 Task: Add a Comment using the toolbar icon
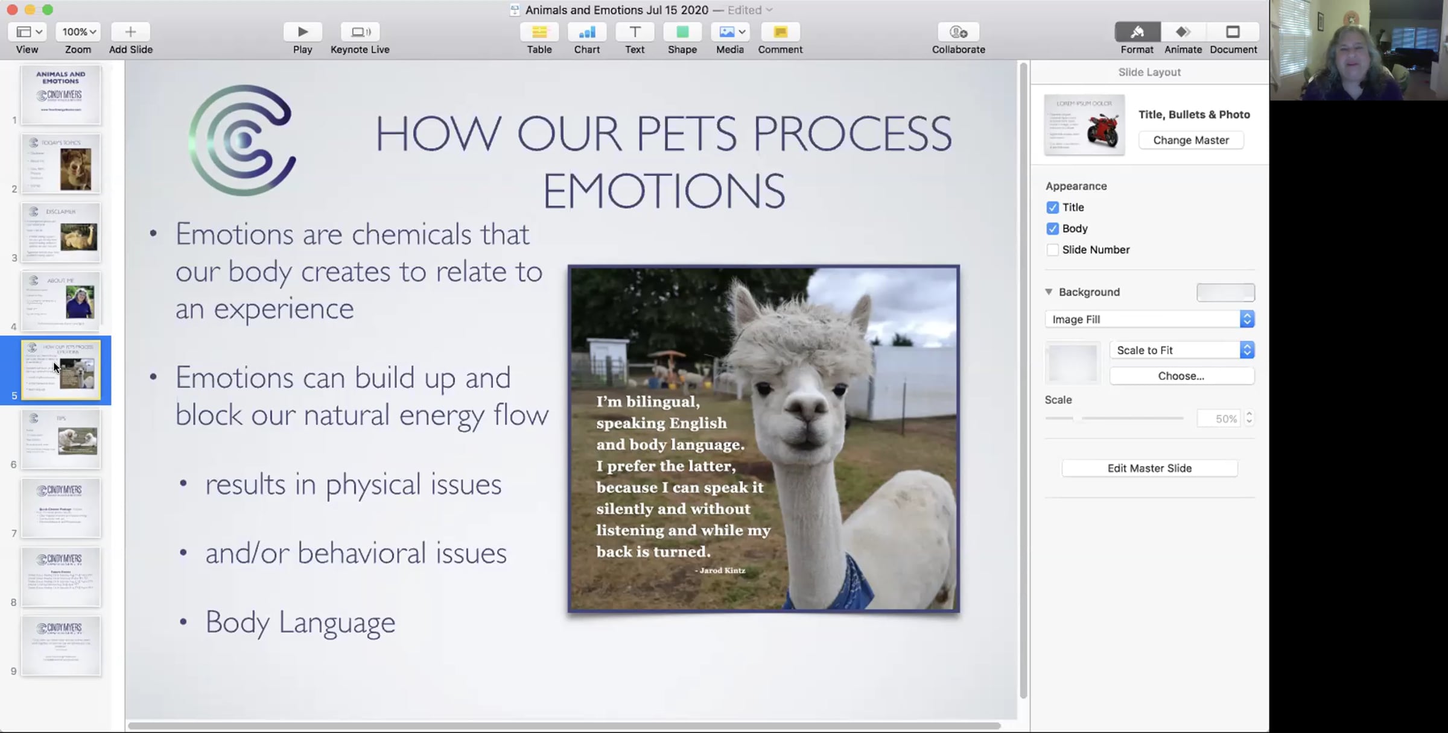[780, 32]
